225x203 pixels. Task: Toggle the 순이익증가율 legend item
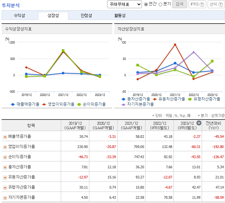(92, 104)
